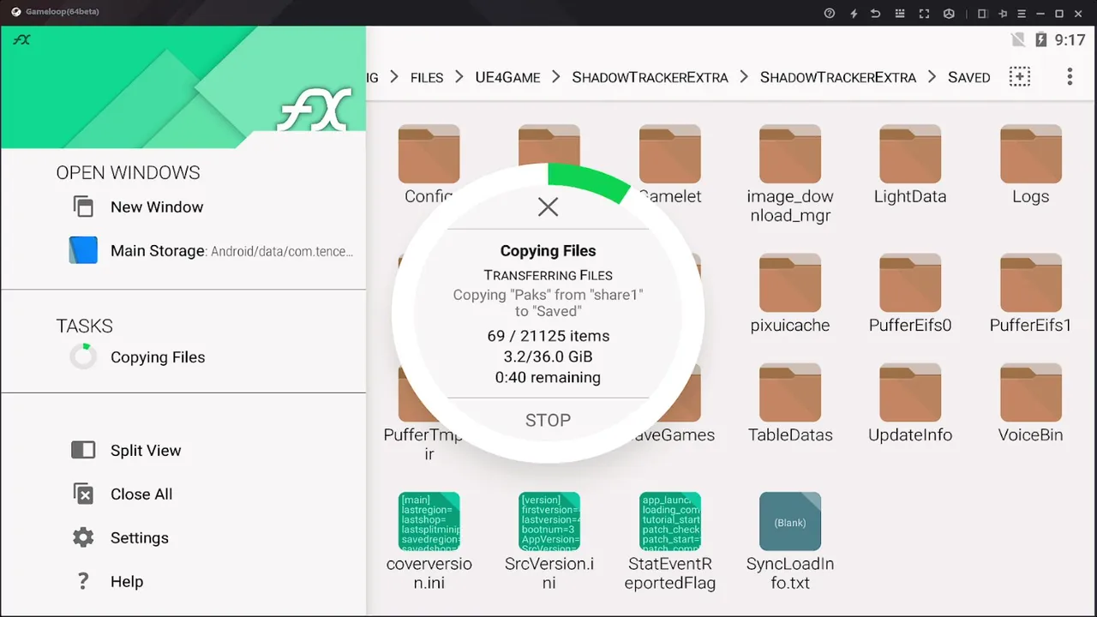
Task: Open the UpdateInfo folder
Action: [x=910, y=404]
